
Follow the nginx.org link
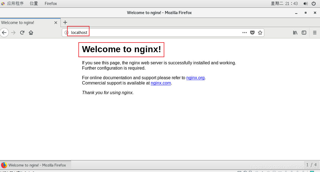(x=195, y=78)
